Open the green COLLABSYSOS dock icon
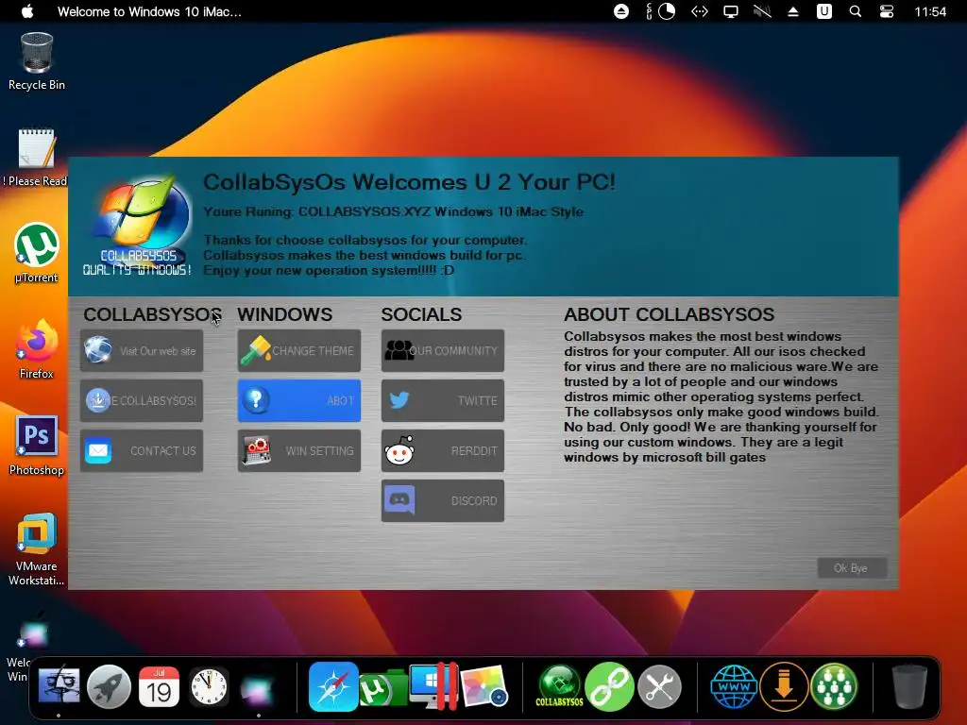Image resolution: width=967 pixels, height=725 pixels. [x=559, y=686]
